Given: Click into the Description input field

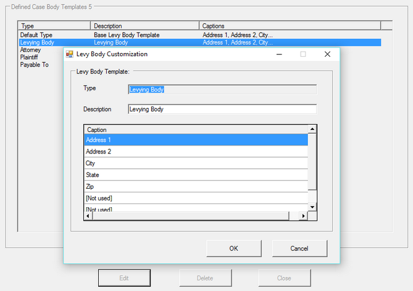Looking at the screenshot, I should click(x=222, y=109).
